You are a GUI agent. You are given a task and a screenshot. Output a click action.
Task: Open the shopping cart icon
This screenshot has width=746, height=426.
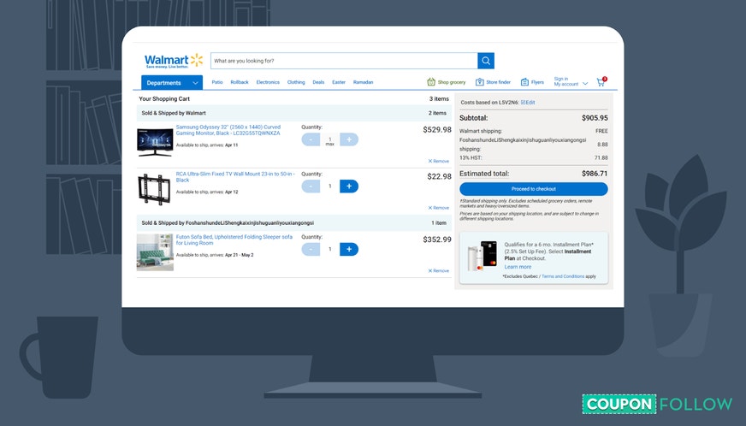(x=601, y=82)
